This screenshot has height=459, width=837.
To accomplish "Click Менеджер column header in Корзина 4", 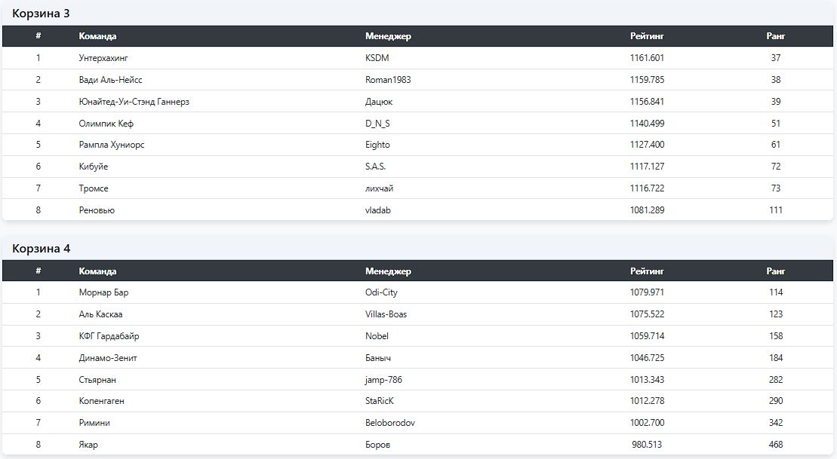I will click(388, 271).
